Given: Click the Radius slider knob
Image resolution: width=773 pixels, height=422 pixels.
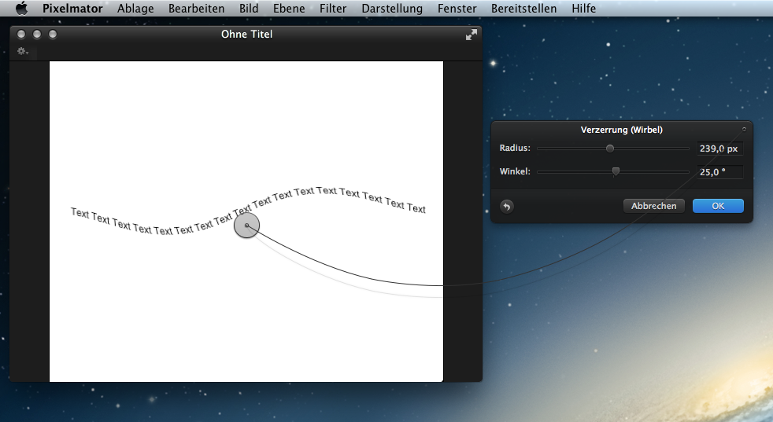Looking at the screenshot, I should coord(609,148).
